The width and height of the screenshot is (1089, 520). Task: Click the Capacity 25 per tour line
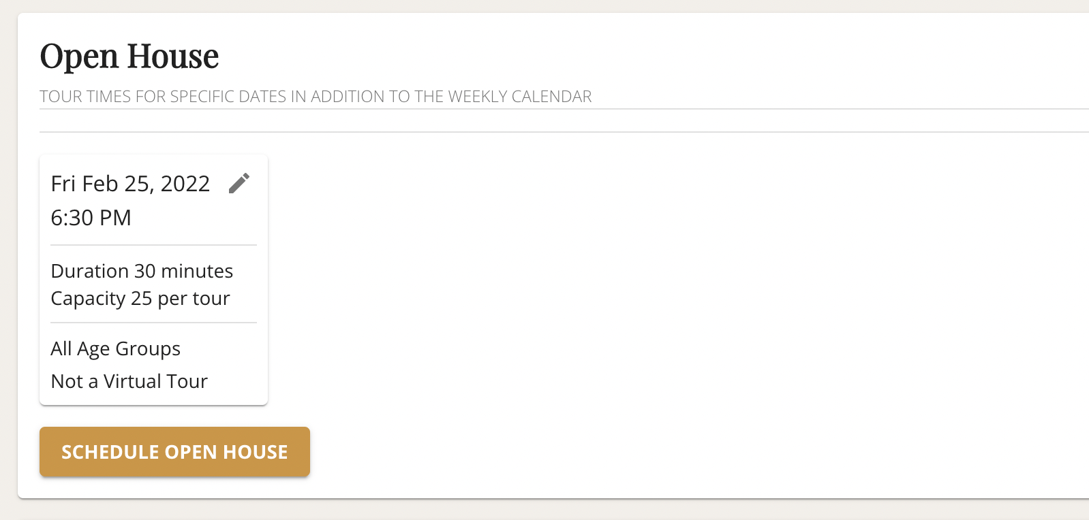140,299
